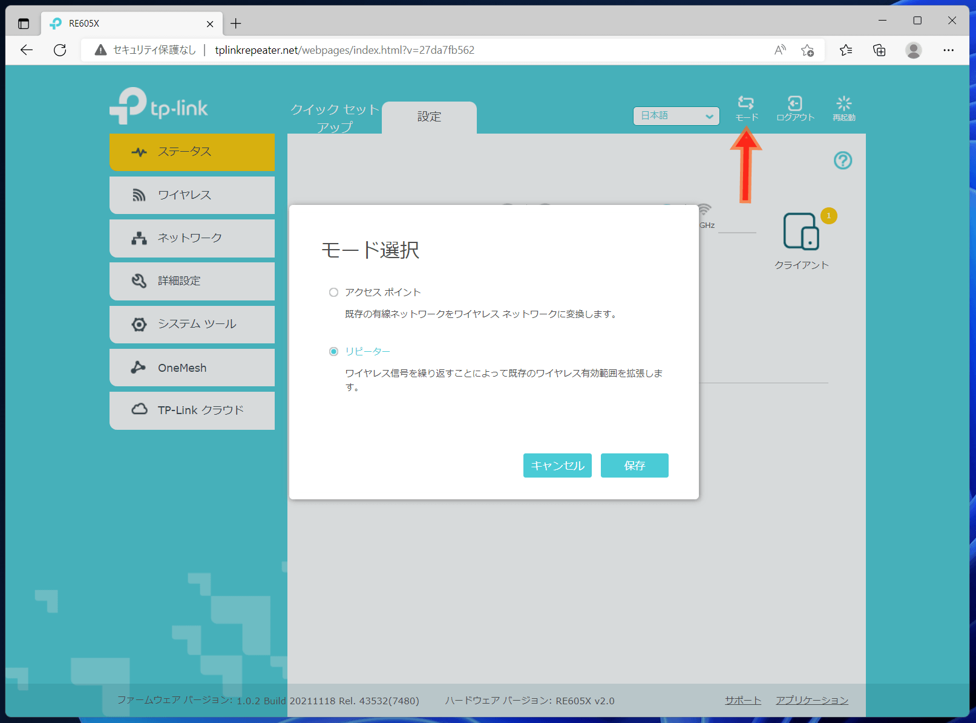Select the Repeater radio button
The width and height of the screenshot is (976, 723).
[333, 352]
